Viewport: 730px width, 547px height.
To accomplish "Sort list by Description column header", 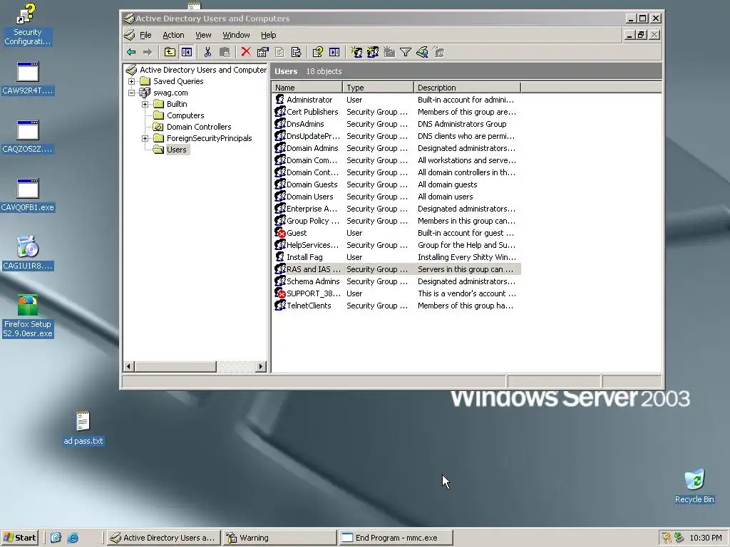I will tap(468, 88).
